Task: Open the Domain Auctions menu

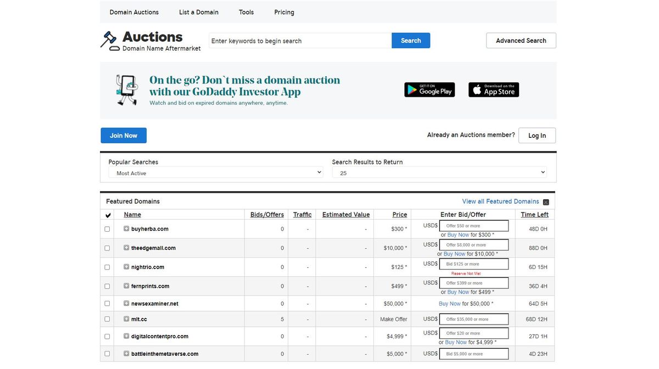Action: (x=134, y=12)
